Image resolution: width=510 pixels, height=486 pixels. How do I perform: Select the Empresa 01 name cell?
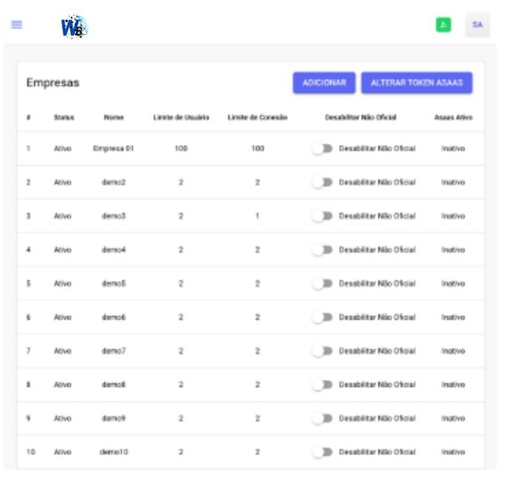tap(114, 148)
